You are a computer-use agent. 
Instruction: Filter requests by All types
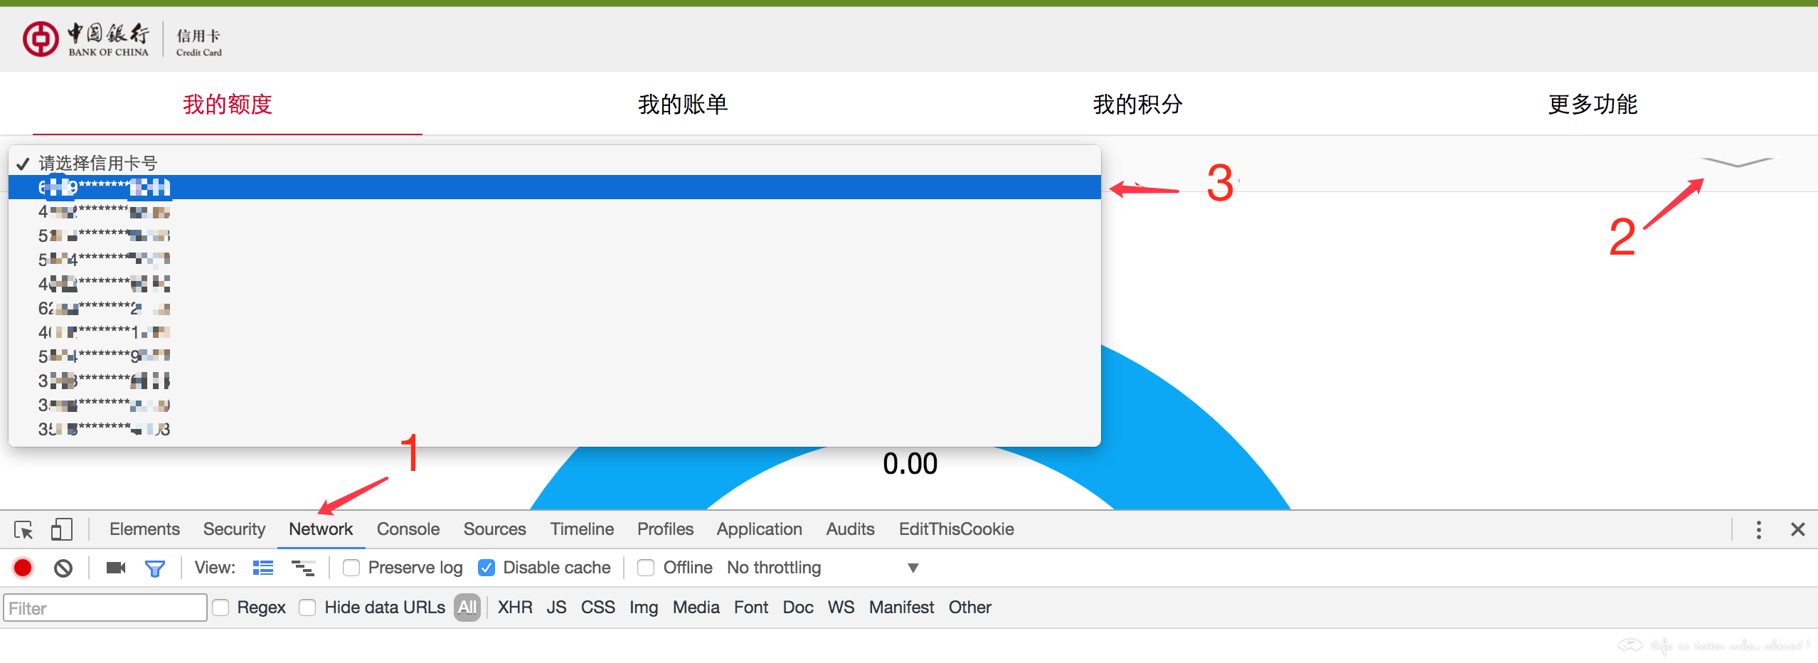[x=467, y=608]
